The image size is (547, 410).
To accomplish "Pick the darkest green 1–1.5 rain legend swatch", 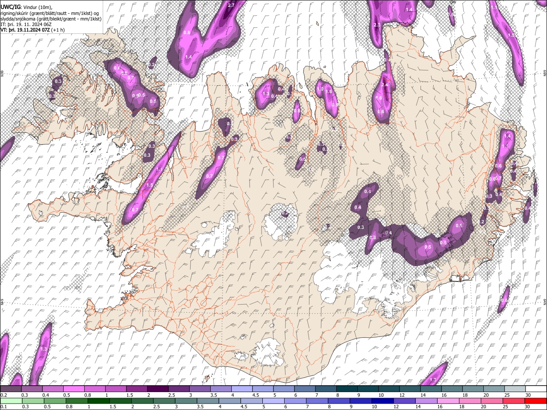I will [x=98, y=401].
